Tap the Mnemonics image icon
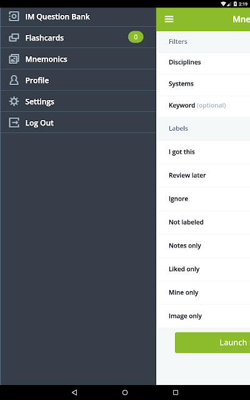Screen dimensions: 250x400 14,59
